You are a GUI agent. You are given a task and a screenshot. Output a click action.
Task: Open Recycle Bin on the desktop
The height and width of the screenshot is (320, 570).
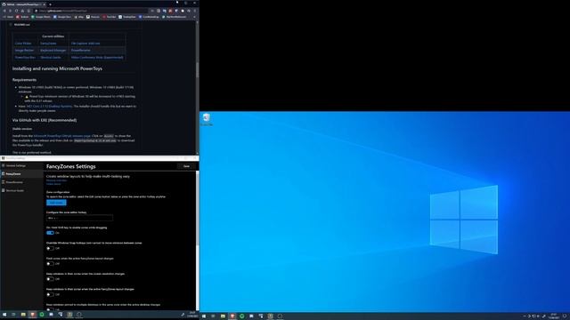coord(207,119)
